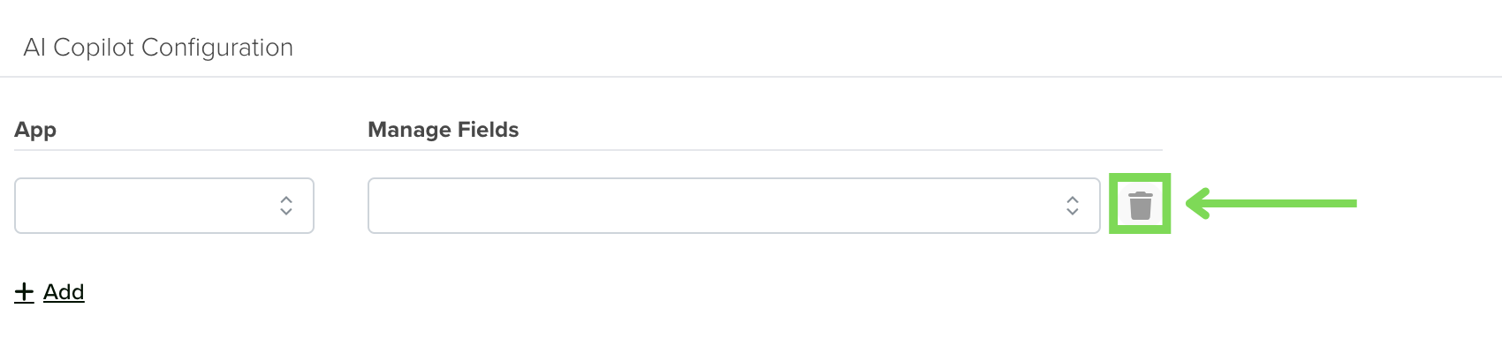
Task: Focus the blank Manage Fields selection field
Action: point(734,206)
